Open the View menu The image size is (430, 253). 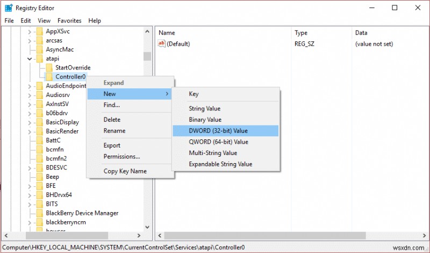coord(44,20)
